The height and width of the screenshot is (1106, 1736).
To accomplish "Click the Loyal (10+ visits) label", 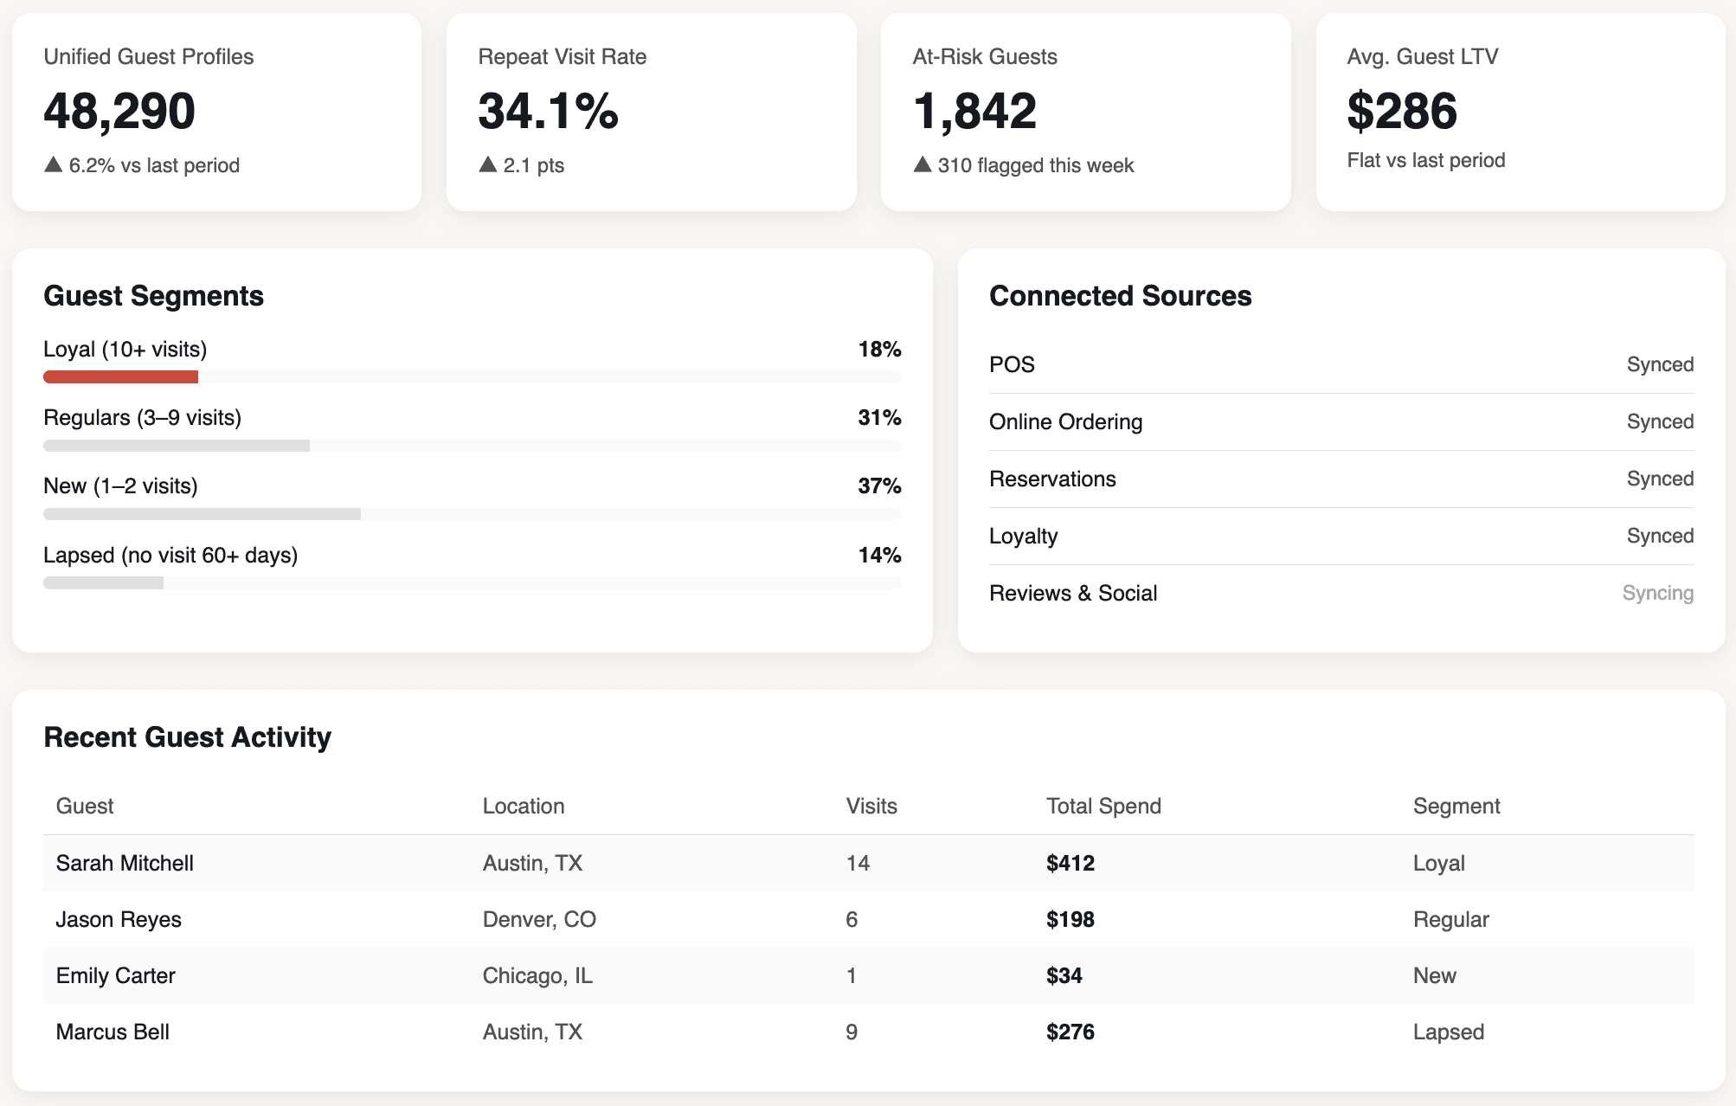I will pos(125,349).
